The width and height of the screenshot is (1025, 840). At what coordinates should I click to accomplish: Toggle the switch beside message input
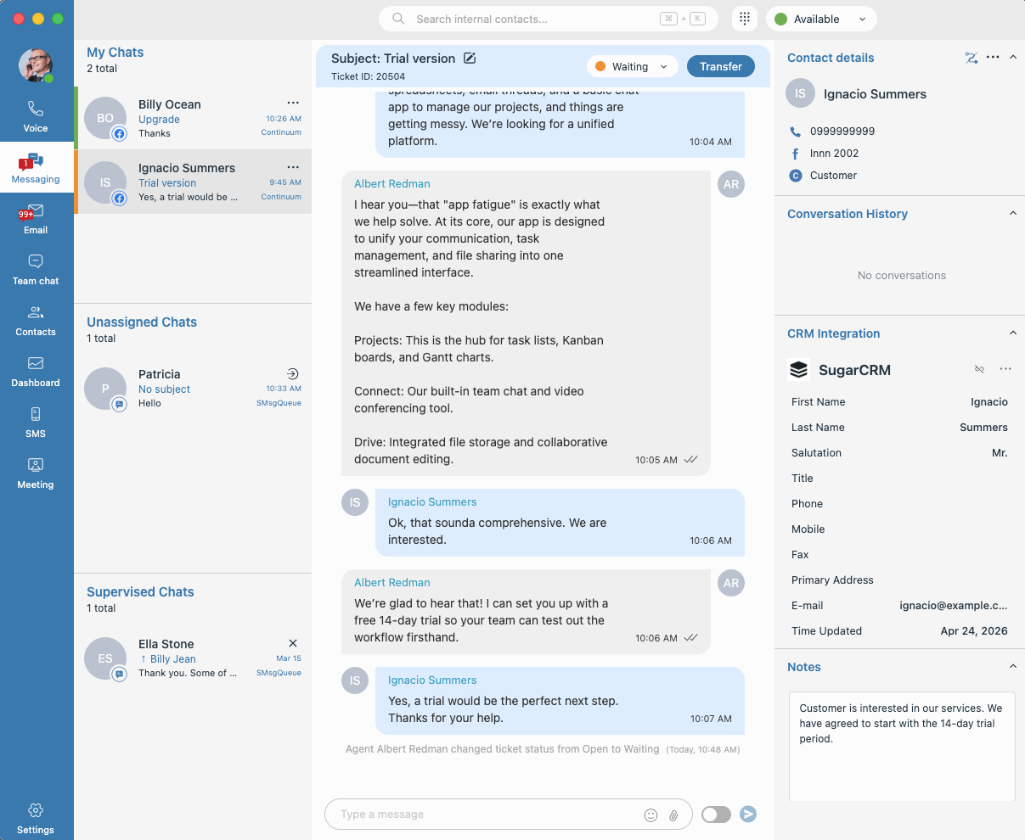tap(716, 815)
